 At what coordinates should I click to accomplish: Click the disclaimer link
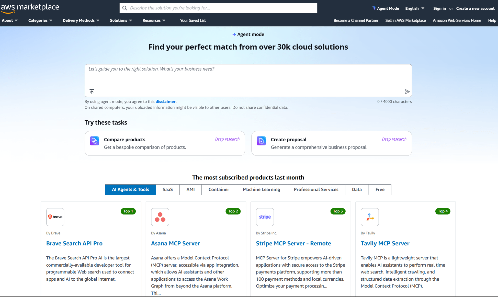[x=165, y=101]
